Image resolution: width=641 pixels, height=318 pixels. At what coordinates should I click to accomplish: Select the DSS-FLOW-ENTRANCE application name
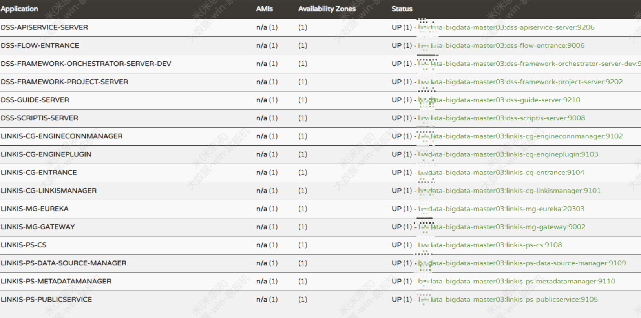40,45
